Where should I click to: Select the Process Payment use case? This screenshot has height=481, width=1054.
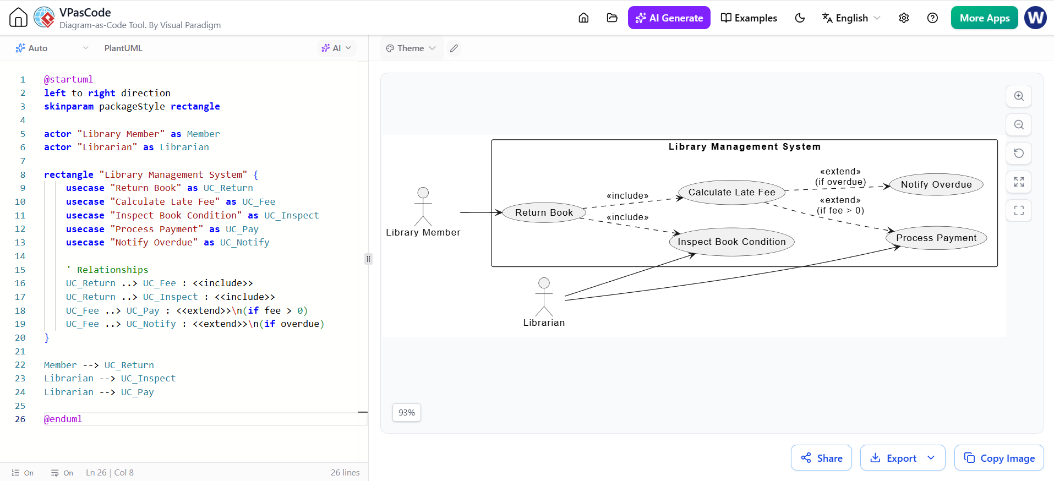point(936,238)
